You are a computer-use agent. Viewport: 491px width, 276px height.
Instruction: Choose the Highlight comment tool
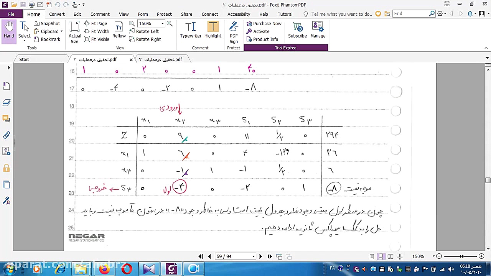click(x=213, y=31)
